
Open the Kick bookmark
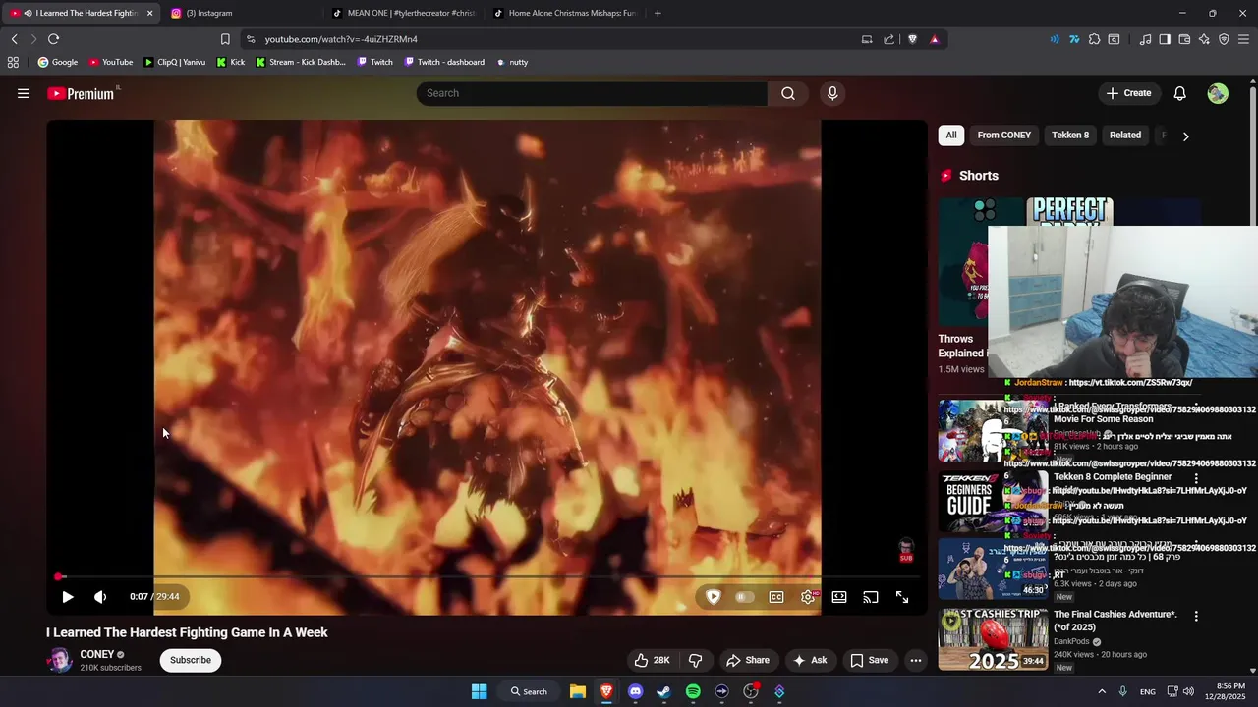coord(230,62)
